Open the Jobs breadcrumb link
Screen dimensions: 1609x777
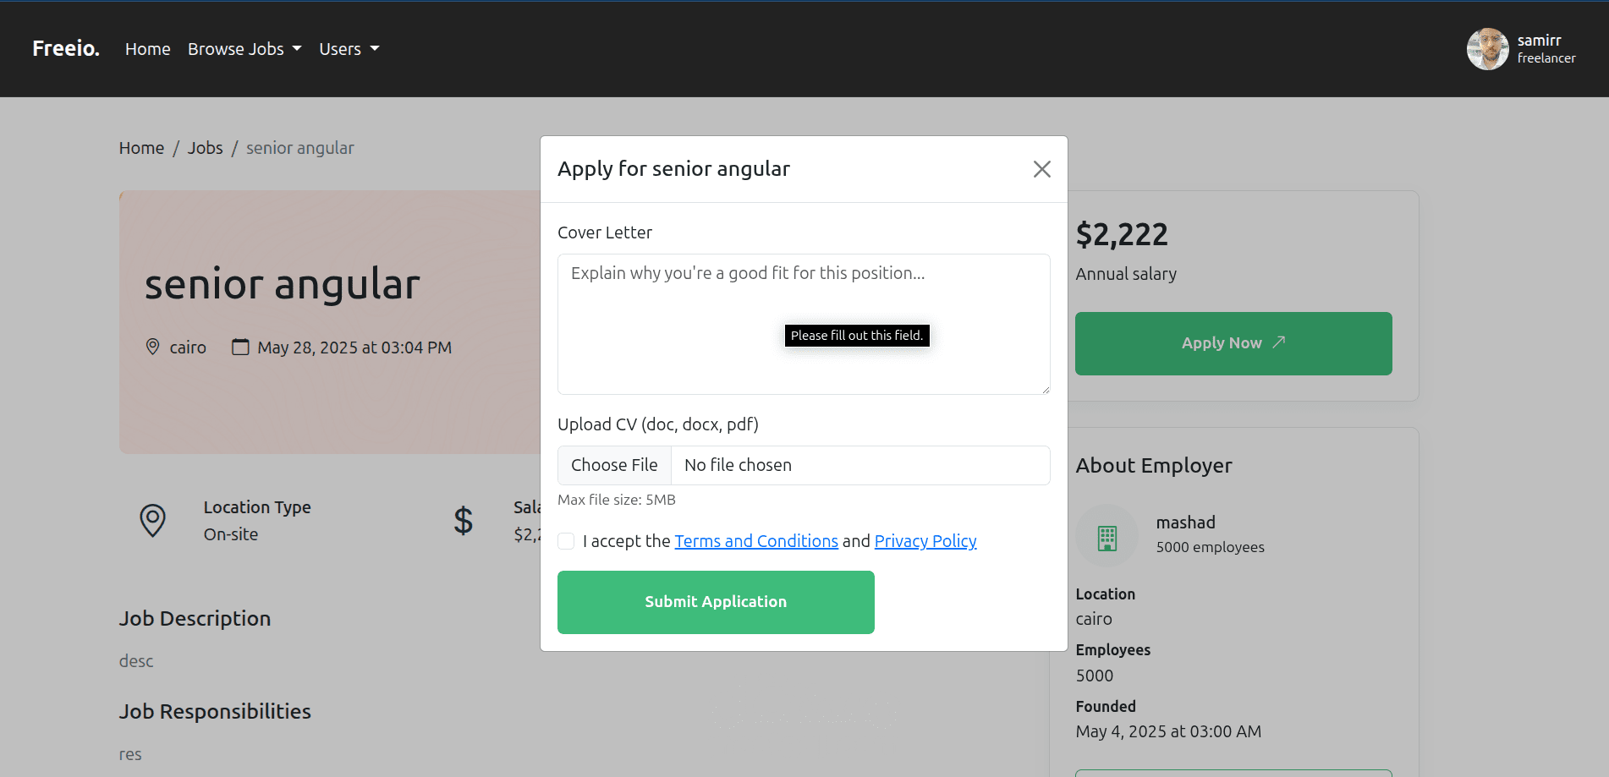click(205, 148)
